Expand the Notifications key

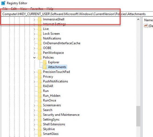pos(34,39)
